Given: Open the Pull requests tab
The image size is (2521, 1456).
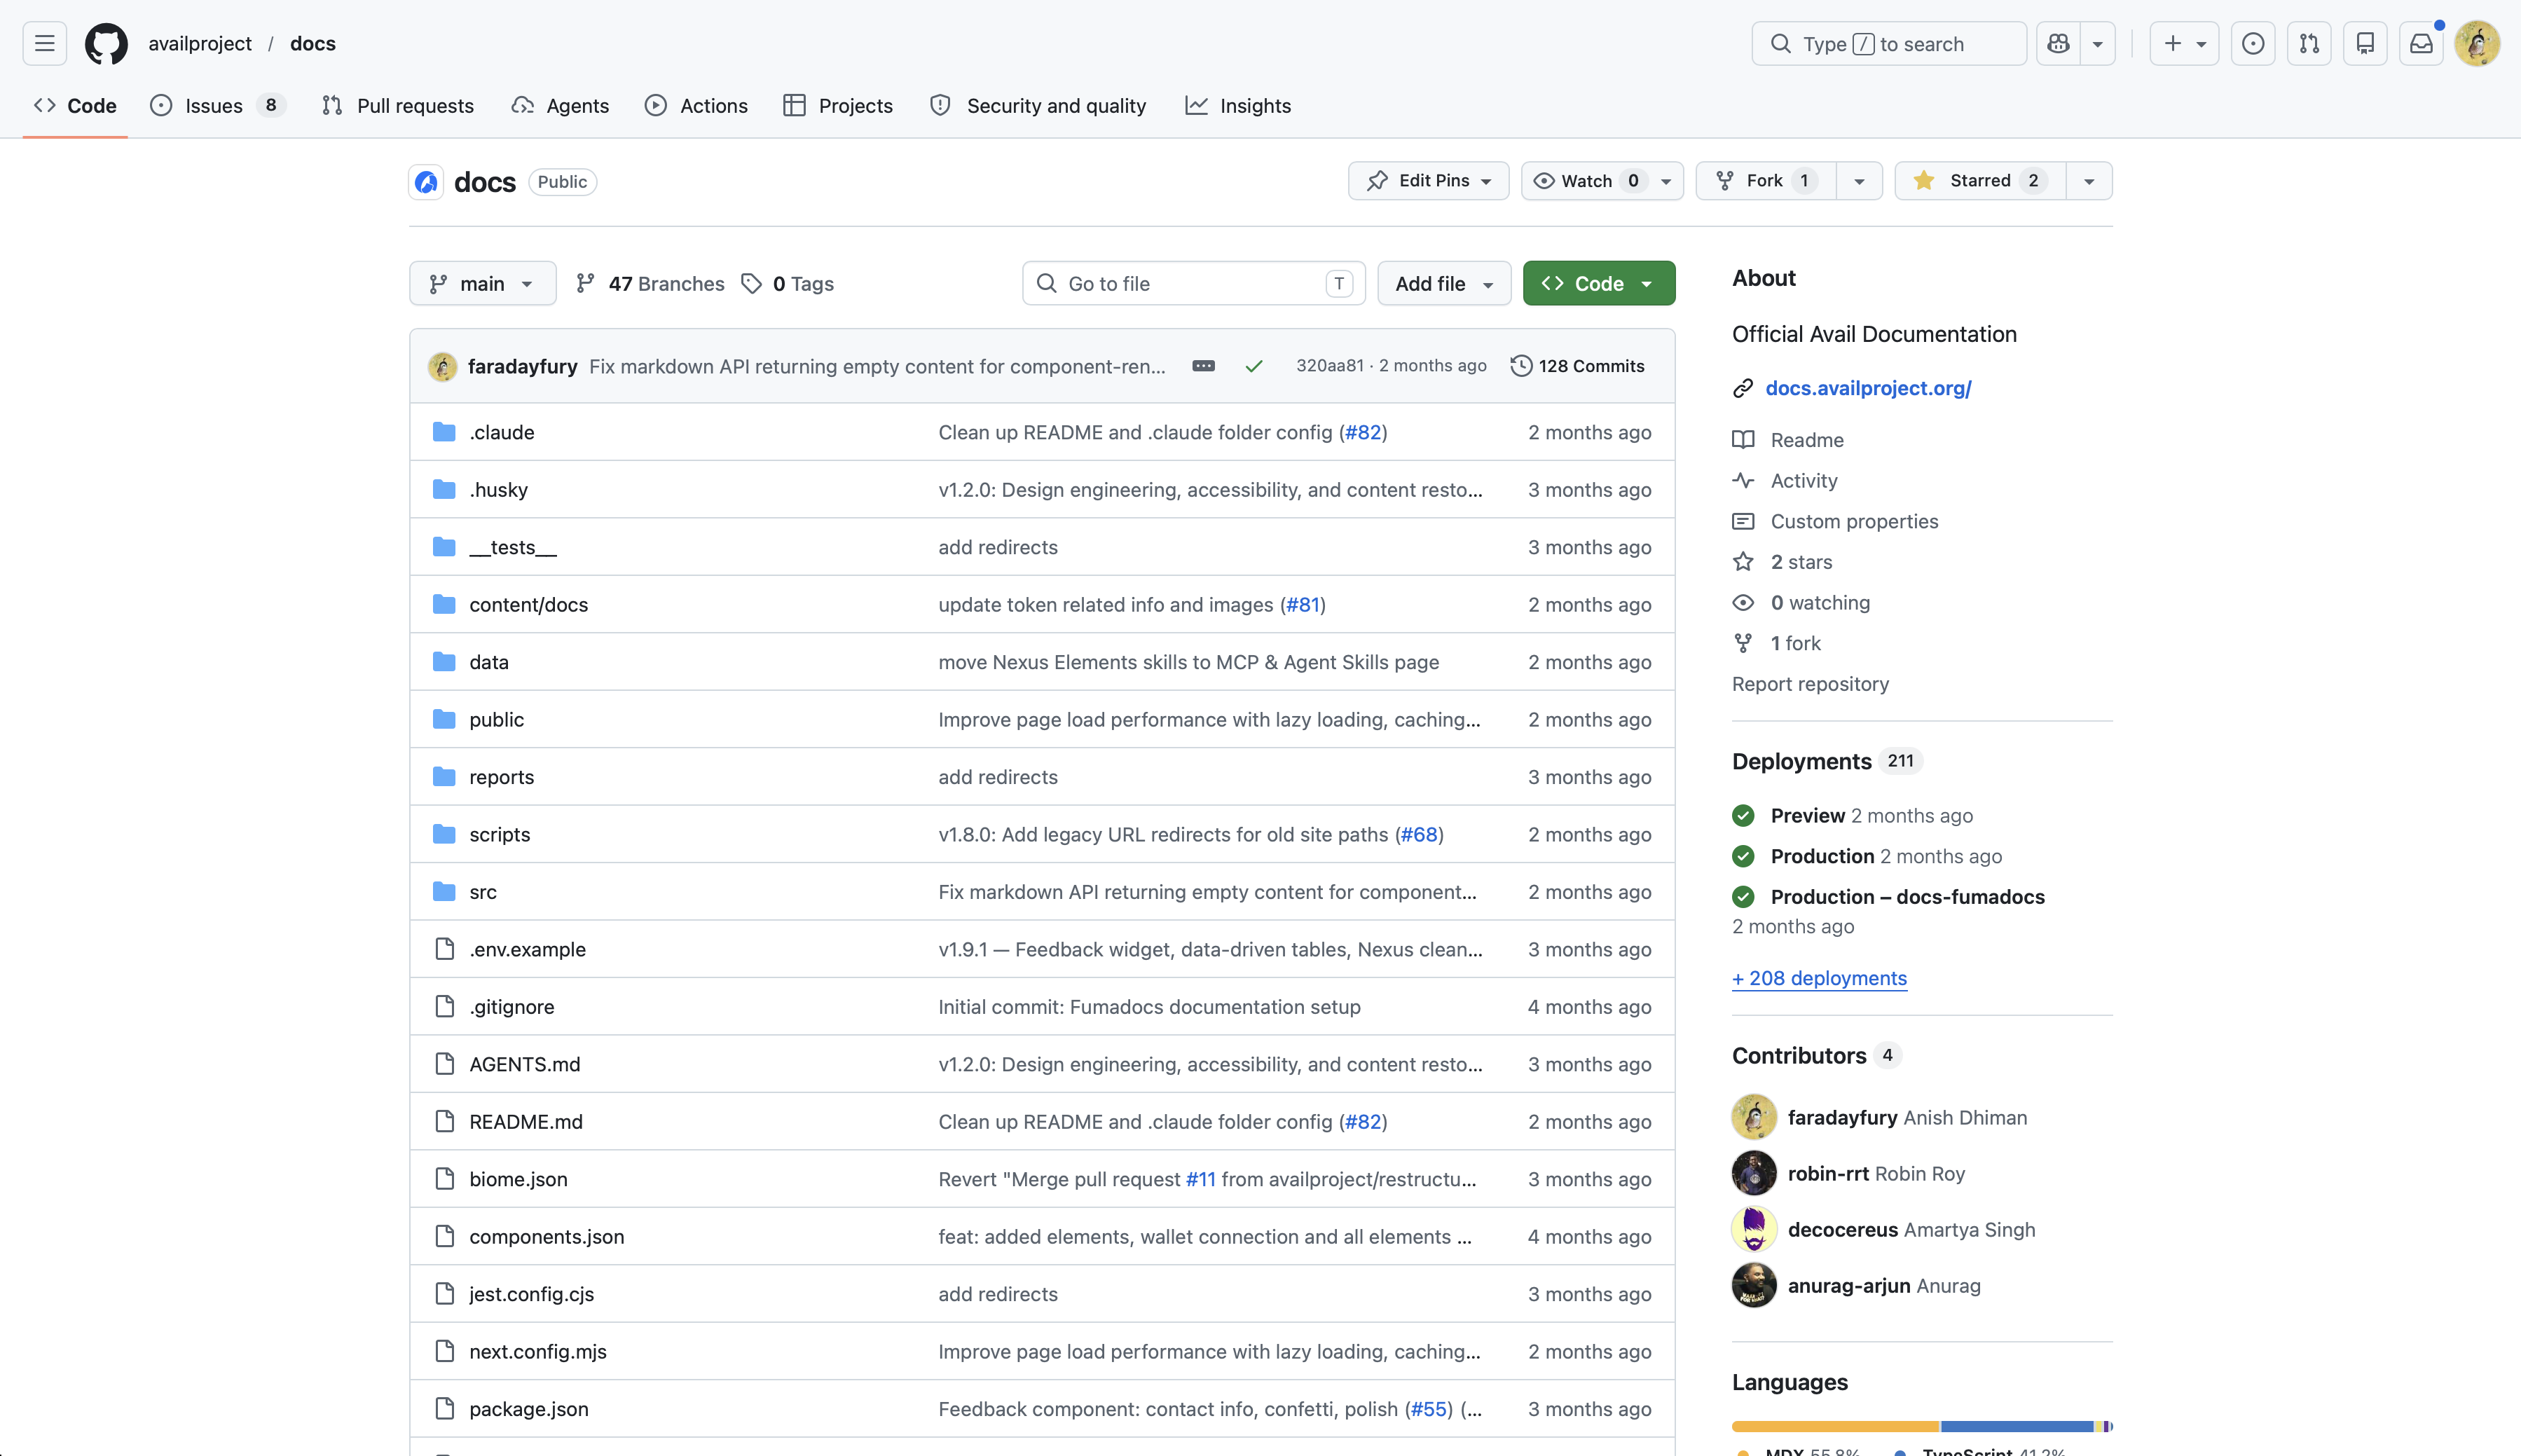Looking at the screenshot, I should tap(398, 106).
